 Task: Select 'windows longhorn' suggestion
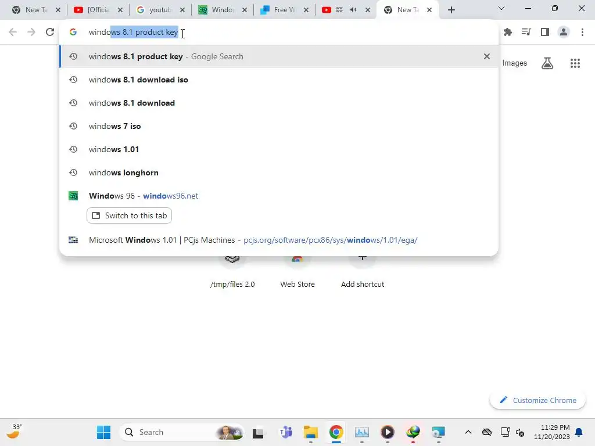pyautogui.click(x=279, y=172)
